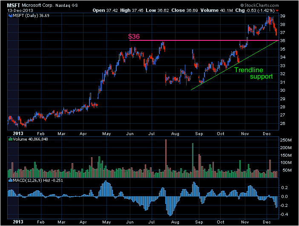Click the 100M volume axis label
The height and width of the screenshot is (226, 299).
[286, 163]
